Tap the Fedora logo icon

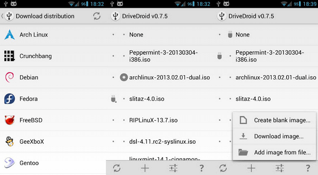tap(10, 99)
